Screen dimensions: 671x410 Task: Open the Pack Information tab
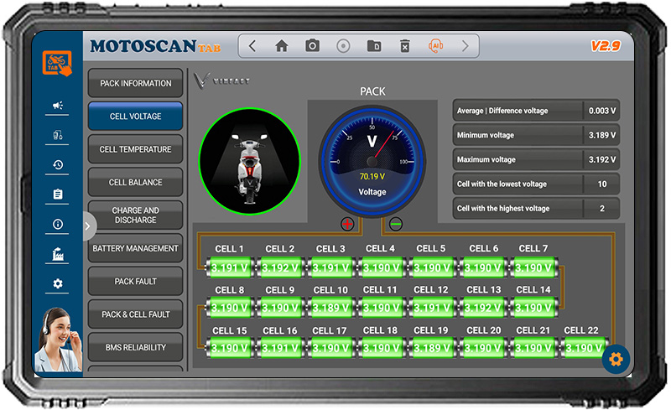click(136, 84)
